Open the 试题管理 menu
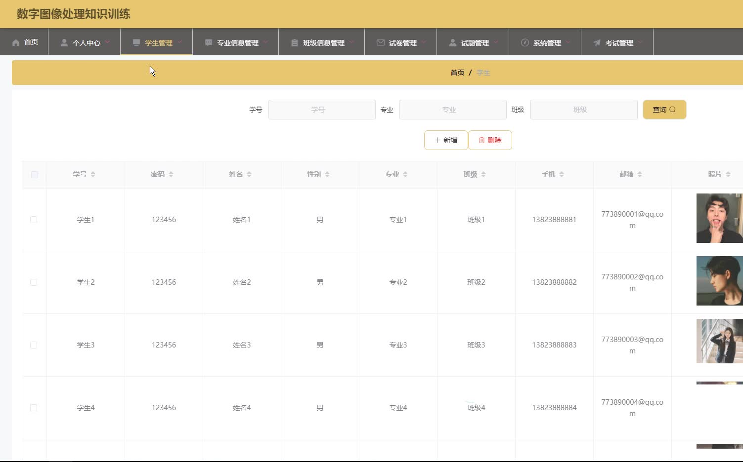Screen dimensions: 743x462 pos(473,42)
